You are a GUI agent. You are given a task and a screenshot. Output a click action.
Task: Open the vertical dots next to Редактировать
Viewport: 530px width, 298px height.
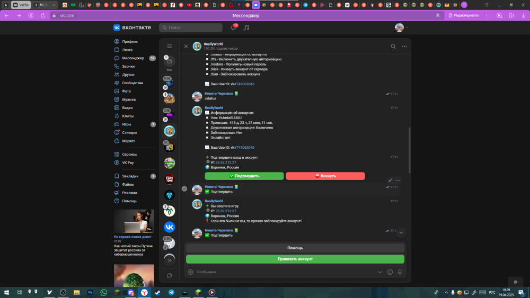487,15
